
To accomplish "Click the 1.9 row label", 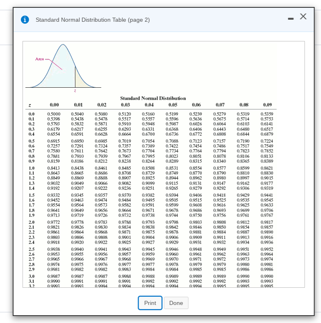I will [32, 215].
